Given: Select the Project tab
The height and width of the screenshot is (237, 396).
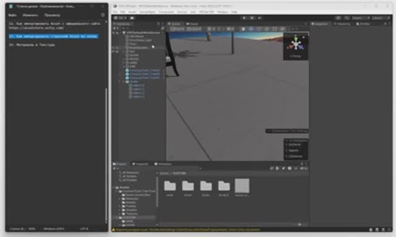Looking at the screenshot, I should pyautogui.click(x=119, y=164).
